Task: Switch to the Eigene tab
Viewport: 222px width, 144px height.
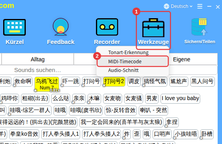Action: pos(182,59)
